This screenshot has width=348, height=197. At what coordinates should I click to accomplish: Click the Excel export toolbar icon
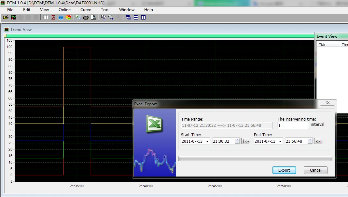tap(78, 17)
